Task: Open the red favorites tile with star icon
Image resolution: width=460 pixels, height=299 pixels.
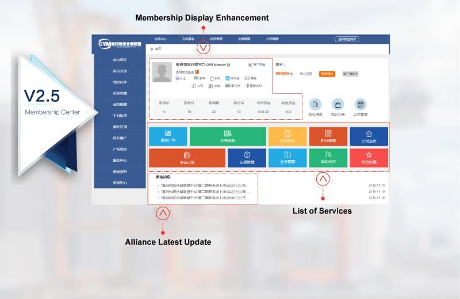Action: coord(369,158)
